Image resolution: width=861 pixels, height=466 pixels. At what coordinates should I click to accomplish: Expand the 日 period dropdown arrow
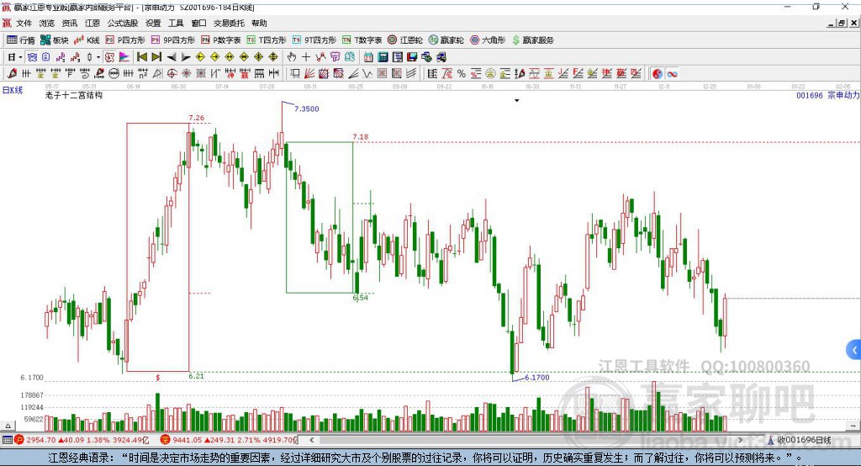tap(20, 57)
